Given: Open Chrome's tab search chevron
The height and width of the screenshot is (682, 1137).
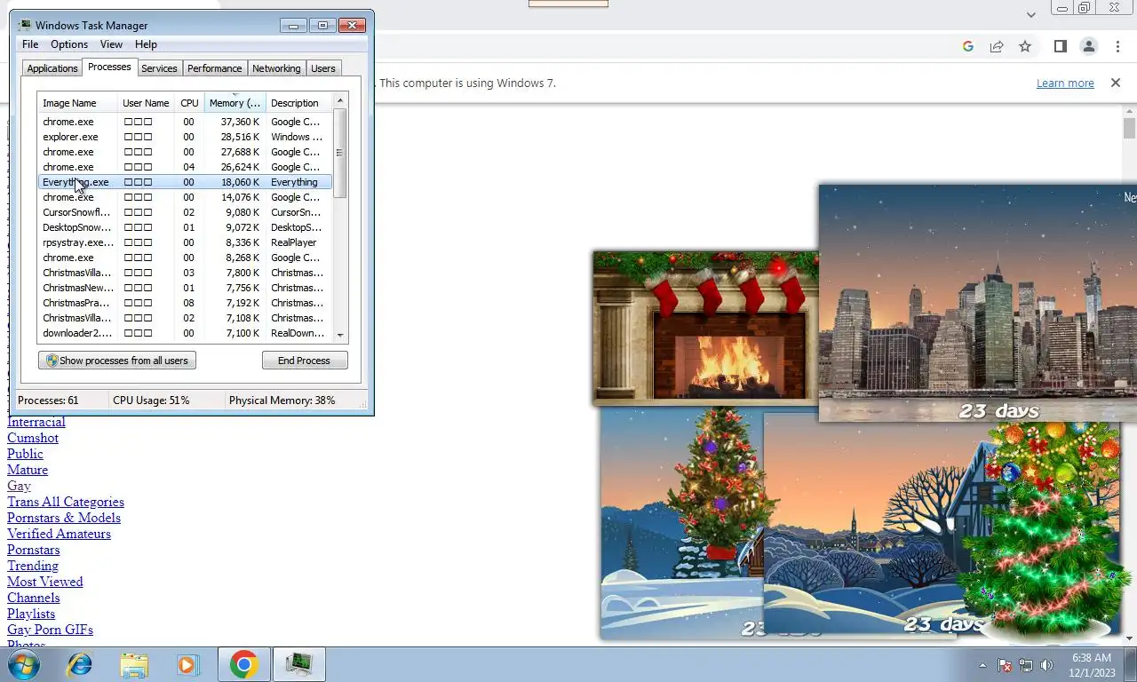Looking at the screenshot, I should [x=1031, y=14].
